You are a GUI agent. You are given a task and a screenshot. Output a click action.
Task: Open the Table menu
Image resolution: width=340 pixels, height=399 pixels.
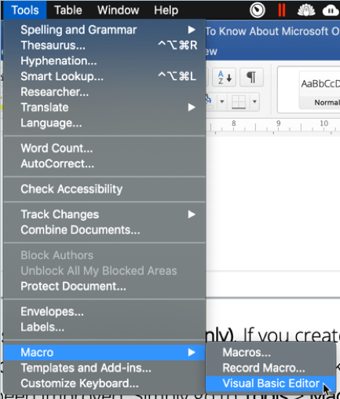click(68, 10)
